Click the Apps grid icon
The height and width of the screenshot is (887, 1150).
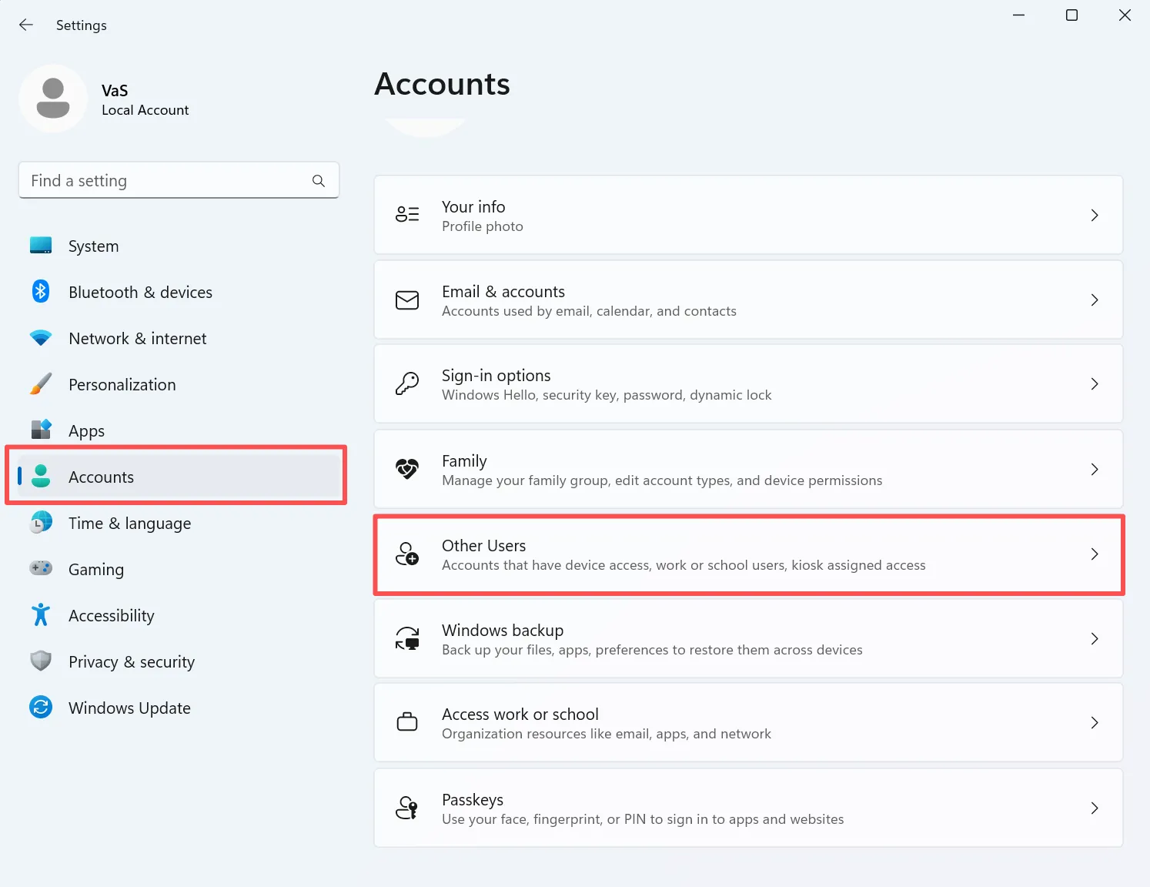tap(41, 429)
